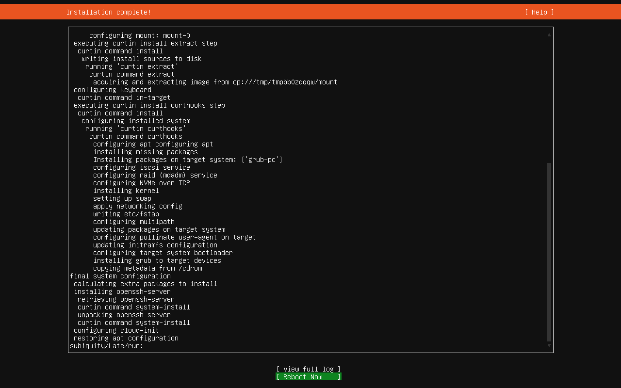
Task: Click the "Installation complete!" header title
Action: pos(109,12)
